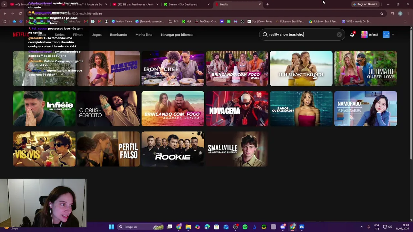Open Discord from the taskbar
The height and width of the screenshot is (232, 413).
[283, 227]
